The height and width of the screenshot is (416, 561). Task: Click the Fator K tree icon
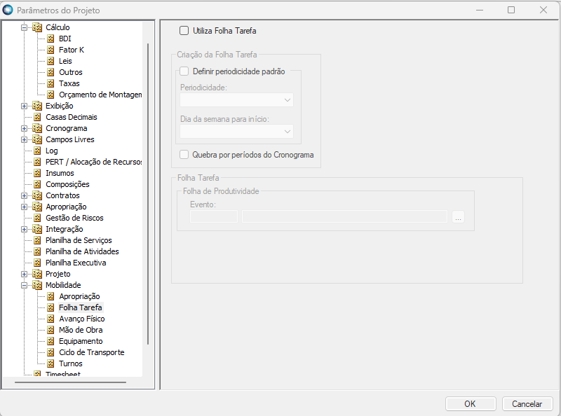click(50, 50)
